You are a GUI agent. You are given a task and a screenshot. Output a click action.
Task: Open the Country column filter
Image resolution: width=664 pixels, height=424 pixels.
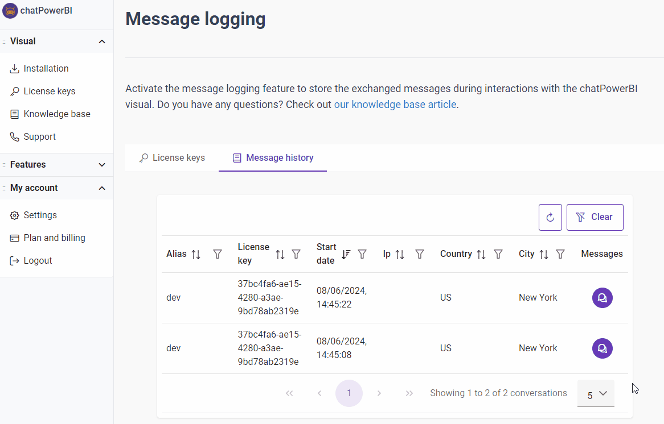498,254
